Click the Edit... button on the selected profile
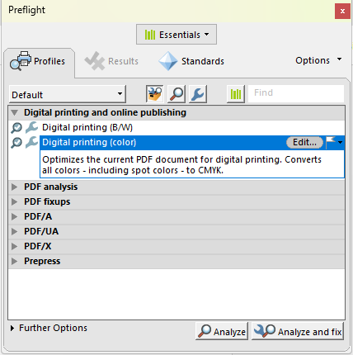Screen dimensions: 353x355 304,142
